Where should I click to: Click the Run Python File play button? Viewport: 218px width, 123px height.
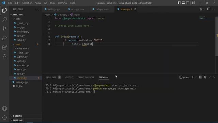tap(201, 9)
